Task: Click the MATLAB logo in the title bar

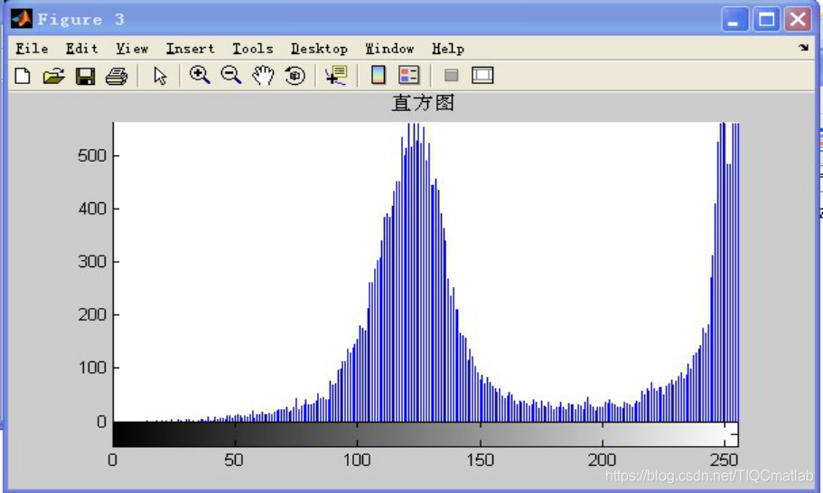Action: (22, 19)
